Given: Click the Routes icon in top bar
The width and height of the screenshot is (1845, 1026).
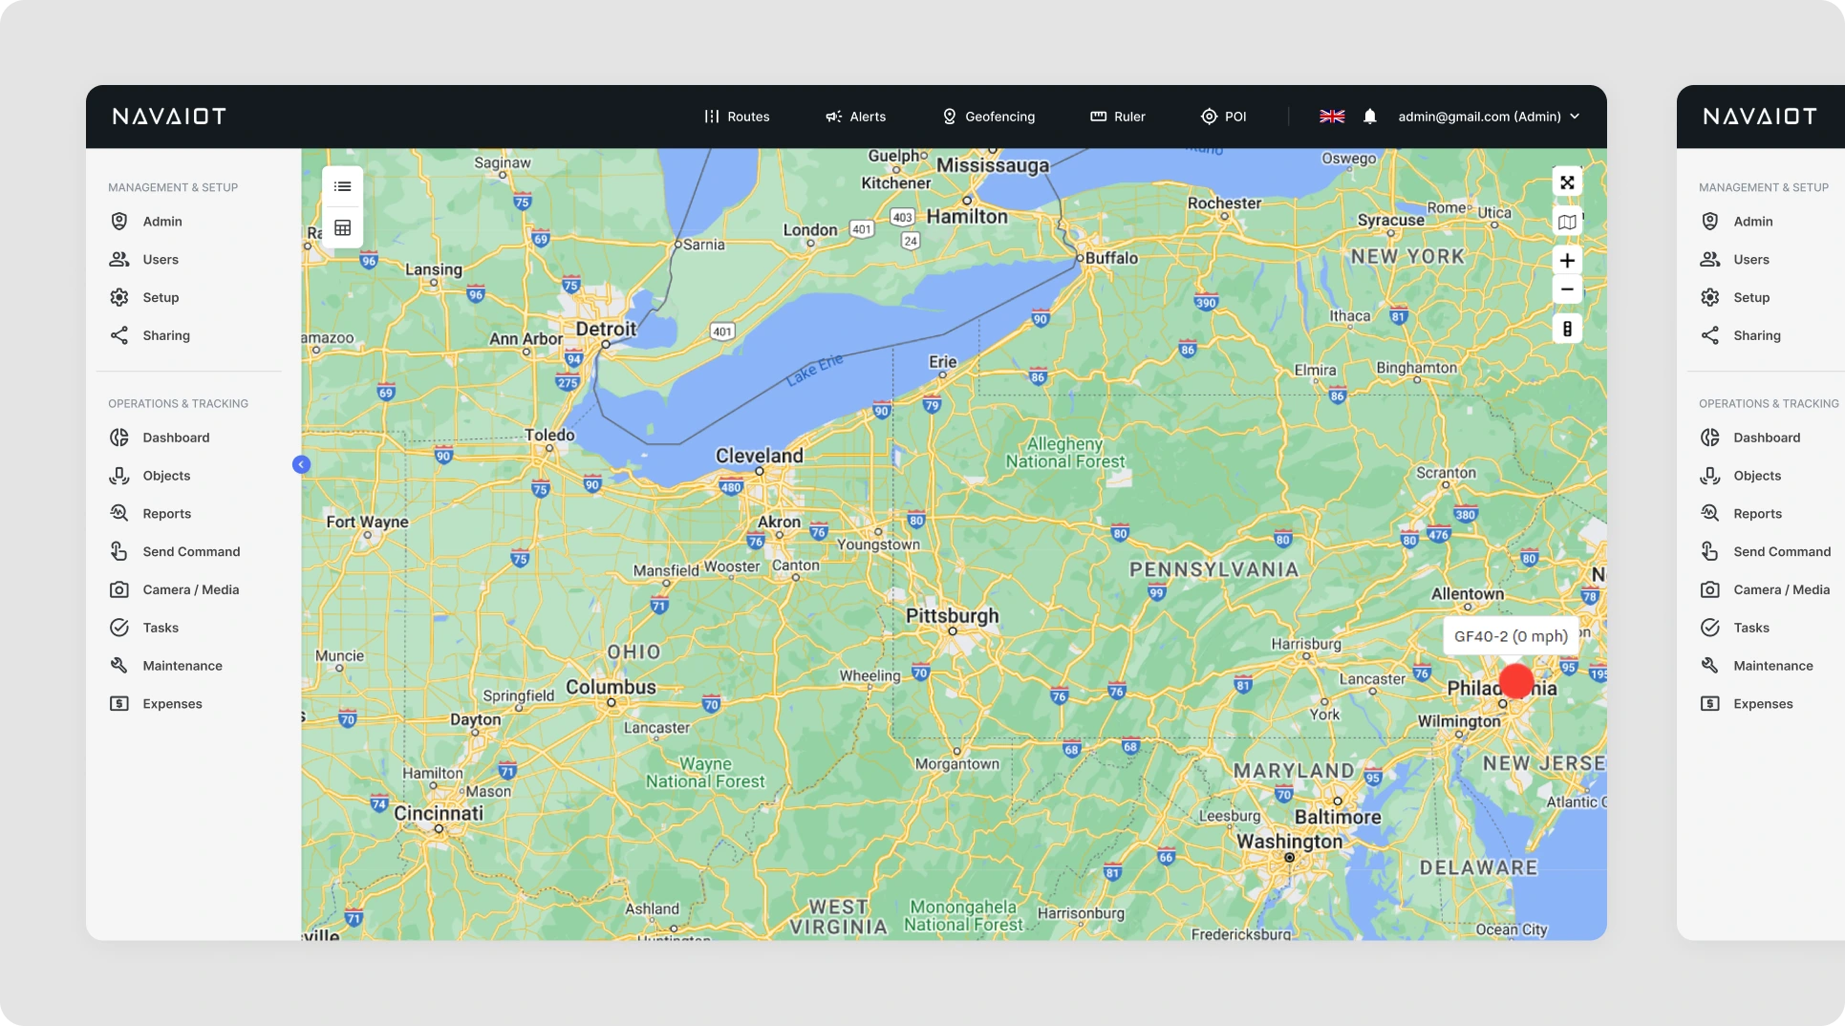Looking at the screenshot, I should [x=712, y=117].
